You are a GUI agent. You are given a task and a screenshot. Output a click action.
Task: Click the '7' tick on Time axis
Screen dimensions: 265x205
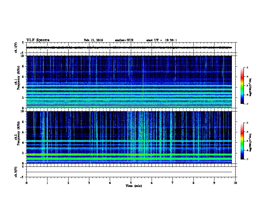click(x=173, y=183)
